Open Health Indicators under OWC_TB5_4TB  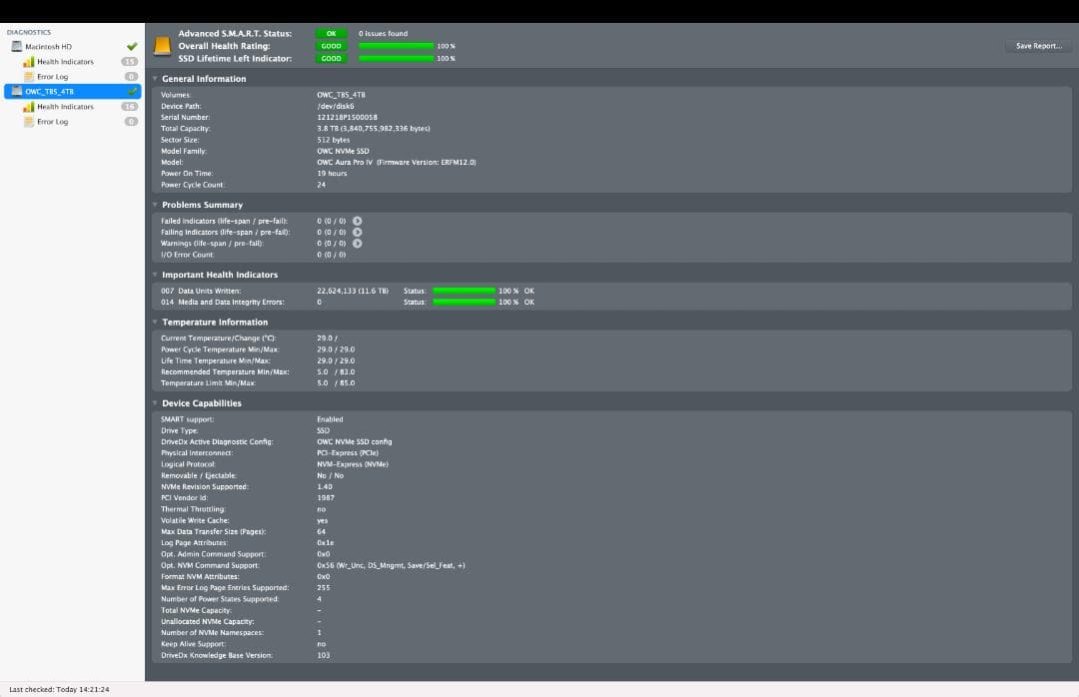pos(65,107)
